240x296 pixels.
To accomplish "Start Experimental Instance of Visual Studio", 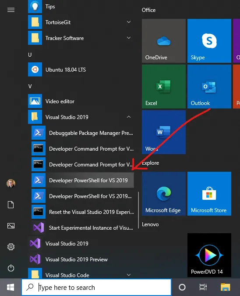I will 83,228.
